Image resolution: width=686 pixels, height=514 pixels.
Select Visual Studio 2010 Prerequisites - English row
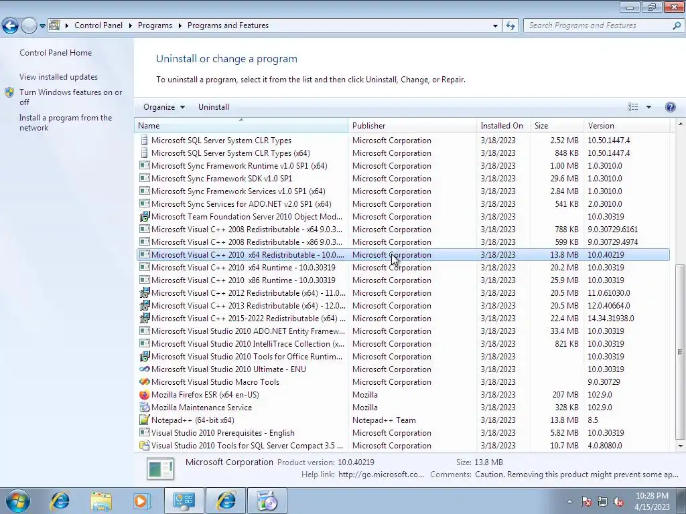pyautogui.click(x=403, y=433)
